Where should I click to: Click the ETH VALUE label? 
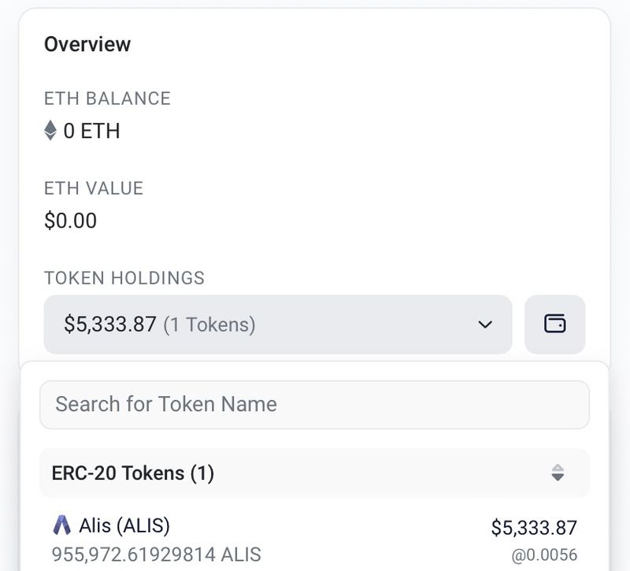pyautogui.click(x=94, y=188)
